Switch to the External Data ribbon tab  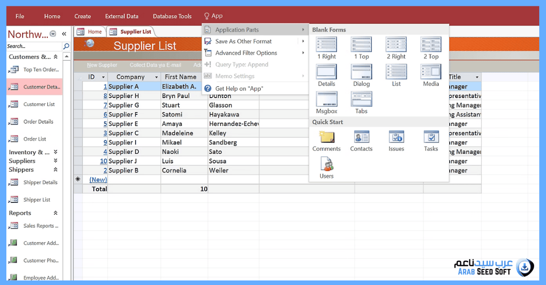point(121,16)
